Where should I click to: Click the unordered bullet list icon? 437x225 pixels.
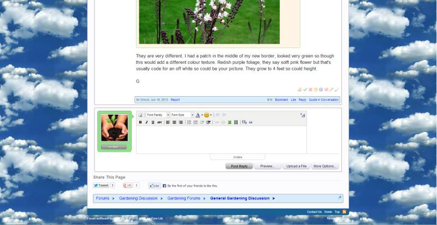pos(189,122)
